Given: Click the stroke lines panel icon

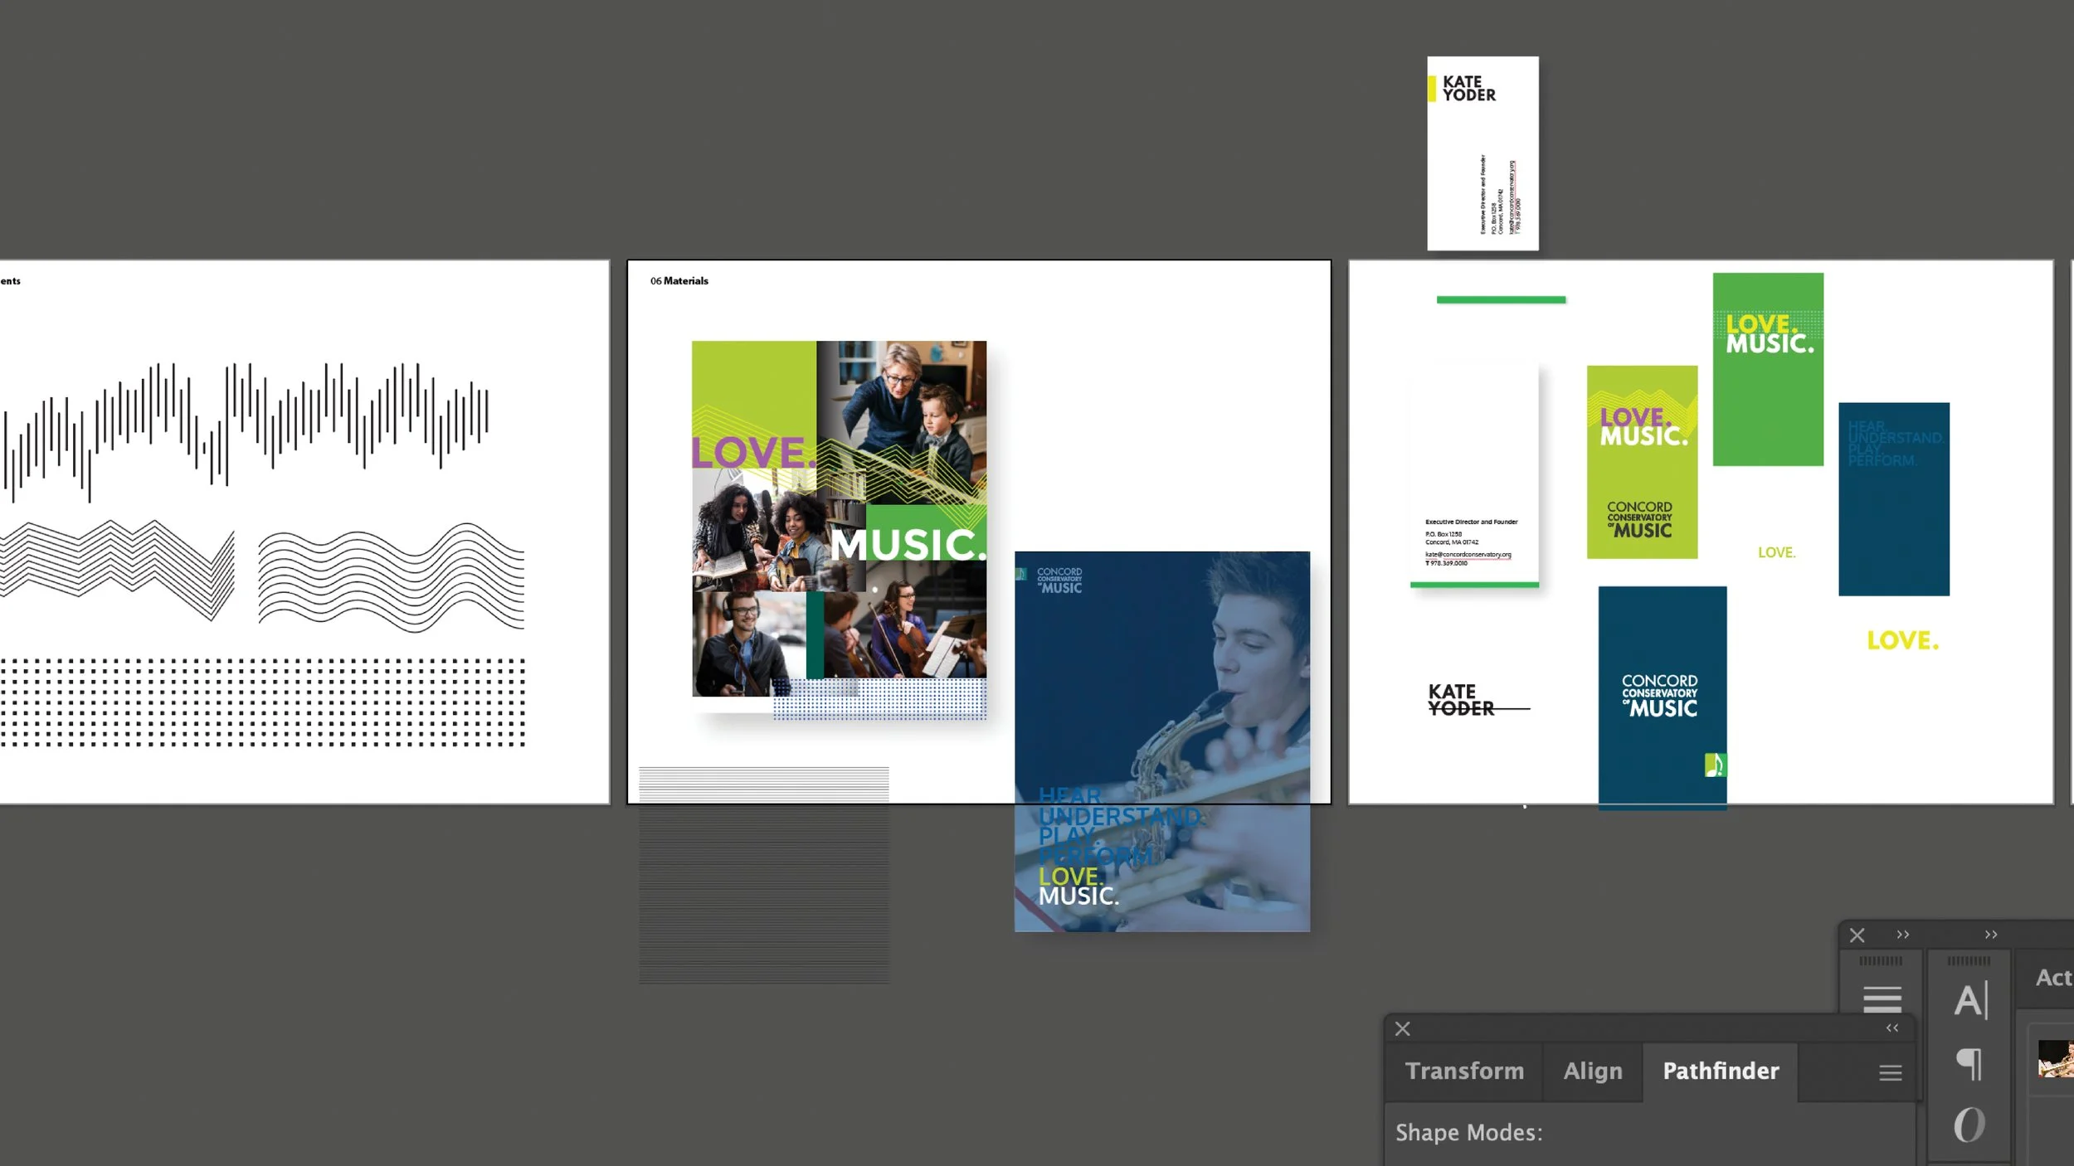Looking at the screenshot, I should [1882, 998].
